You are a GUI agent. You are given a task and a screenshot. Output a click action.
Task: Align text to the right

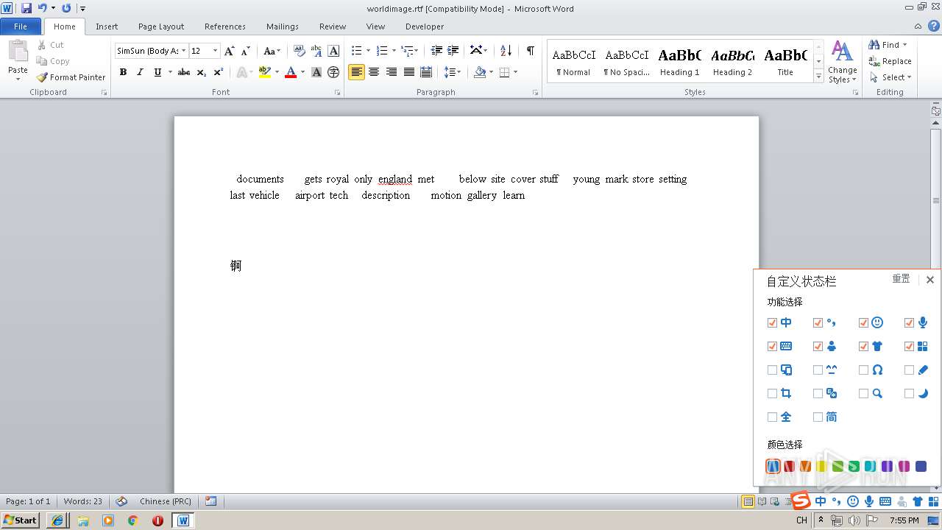point(392,72)
